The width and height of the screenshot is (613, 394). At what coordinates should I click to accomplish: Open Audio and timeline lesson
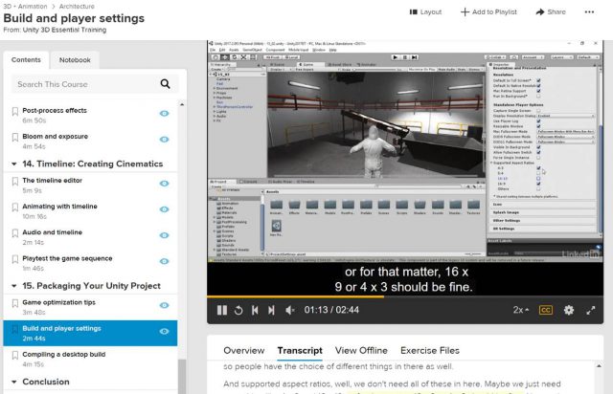[x=52, y=232]
